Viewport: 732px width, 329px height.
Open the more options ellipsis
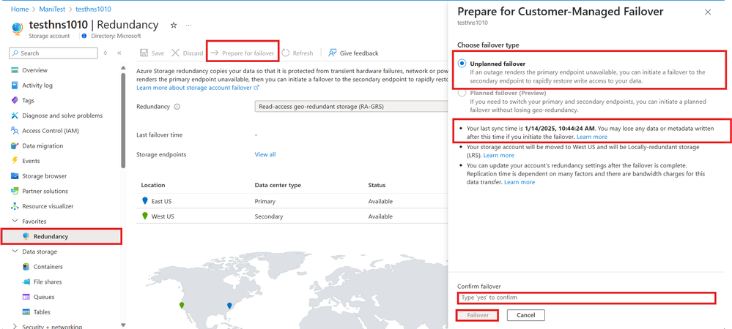tap(188, 25)
